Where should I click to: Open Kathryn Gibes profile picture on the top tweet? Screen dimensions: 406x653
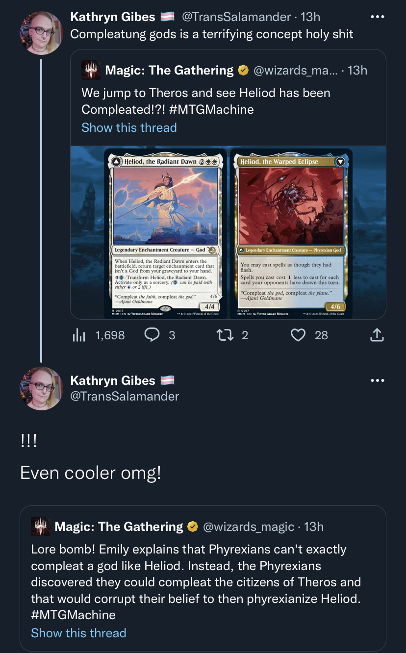click(x=41, y=32)
